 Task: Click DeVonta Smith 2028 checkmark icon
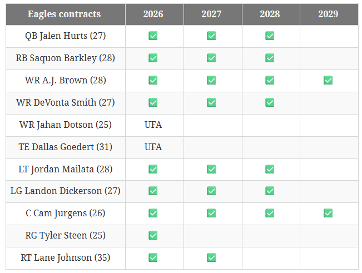click(270, 102)
